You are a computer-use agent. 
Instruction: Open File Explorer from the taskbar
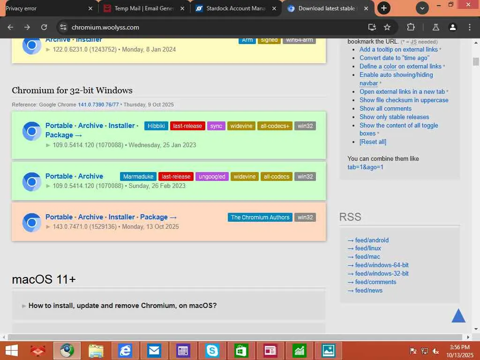[96, 351]
